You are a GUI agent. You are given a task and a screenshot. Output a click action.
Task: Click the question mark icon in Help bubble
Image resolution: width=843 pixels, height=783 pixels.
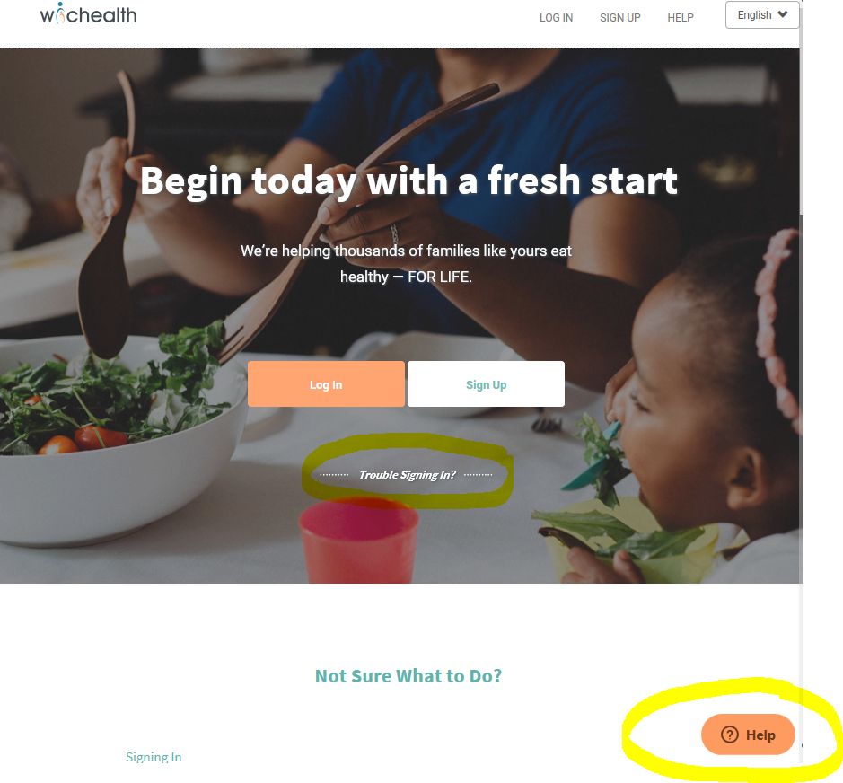730,735
